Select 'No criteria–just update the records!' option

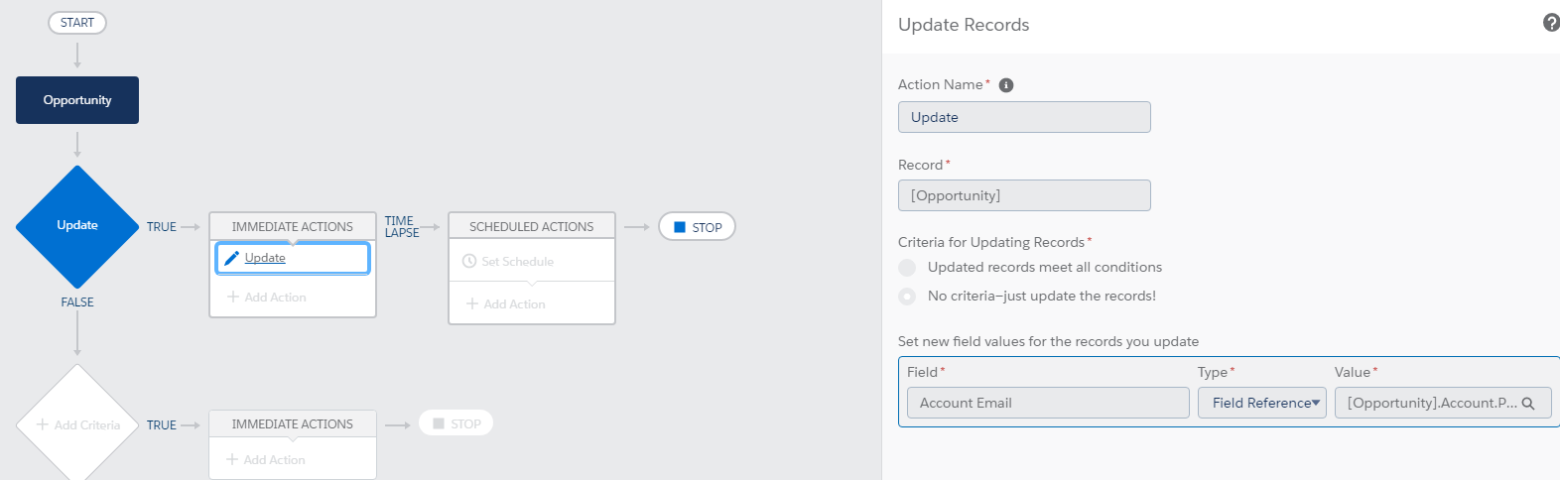click(907, 296)
